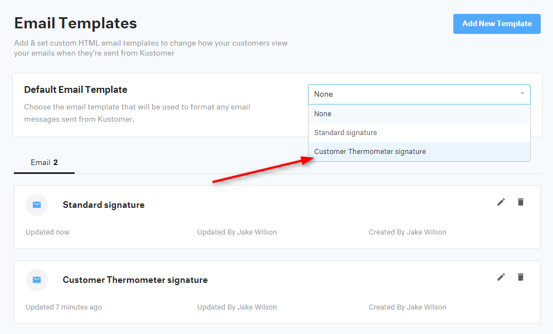
Task: Choose Standard signature from dropdown list
Action: pyautogui.click(x=419, y=133)
